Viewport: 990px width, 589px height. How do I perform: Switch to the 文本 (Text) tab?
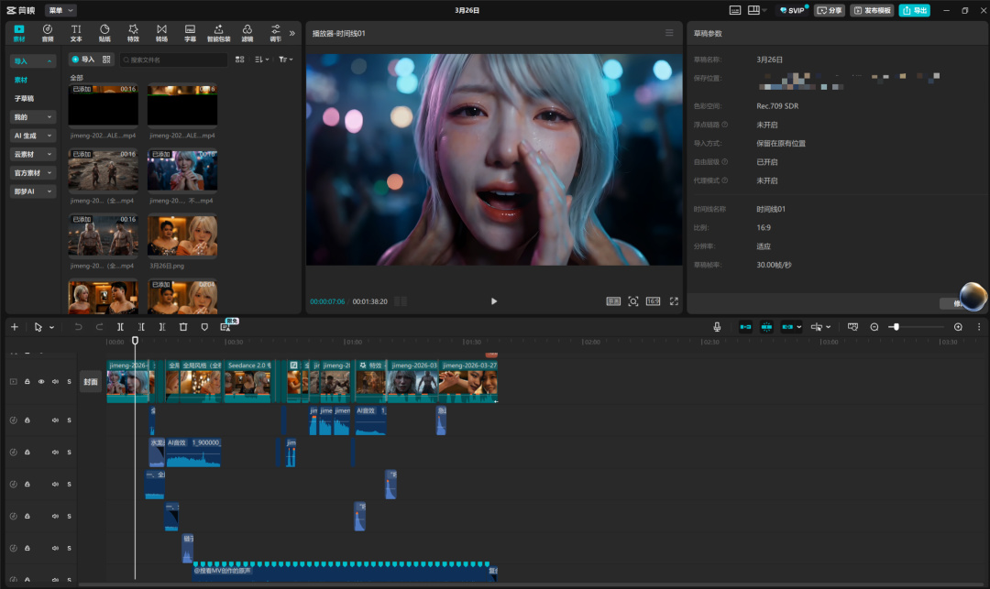pos(76,33)
